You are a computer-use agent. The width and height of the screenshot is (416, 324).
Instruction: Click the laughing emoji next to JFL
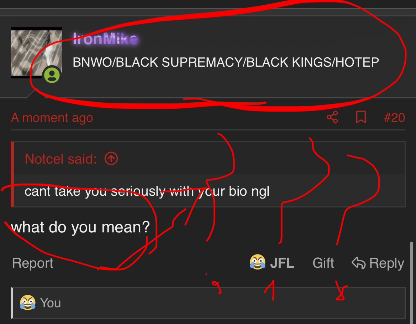257,262
